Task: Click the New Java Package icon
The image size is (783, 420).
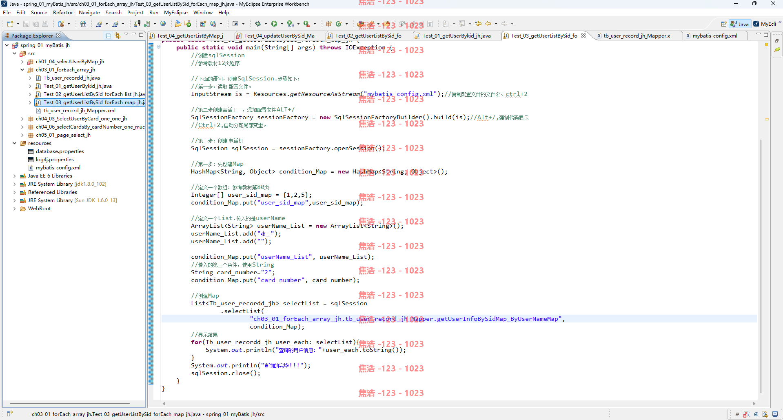Action: 329,24
